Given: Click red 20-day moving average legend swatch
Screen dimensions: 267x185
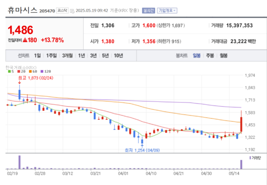Looking at the screenshot, I should pyautogui.click(x=19, y=72).
